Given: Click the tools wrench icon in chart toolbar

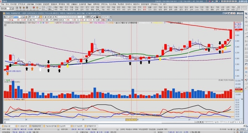Looking at the screenshot, I should tap(92, 17).
